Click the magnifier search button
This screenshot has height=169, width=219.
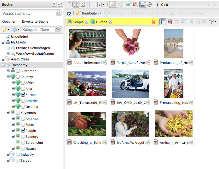[58, 13]
